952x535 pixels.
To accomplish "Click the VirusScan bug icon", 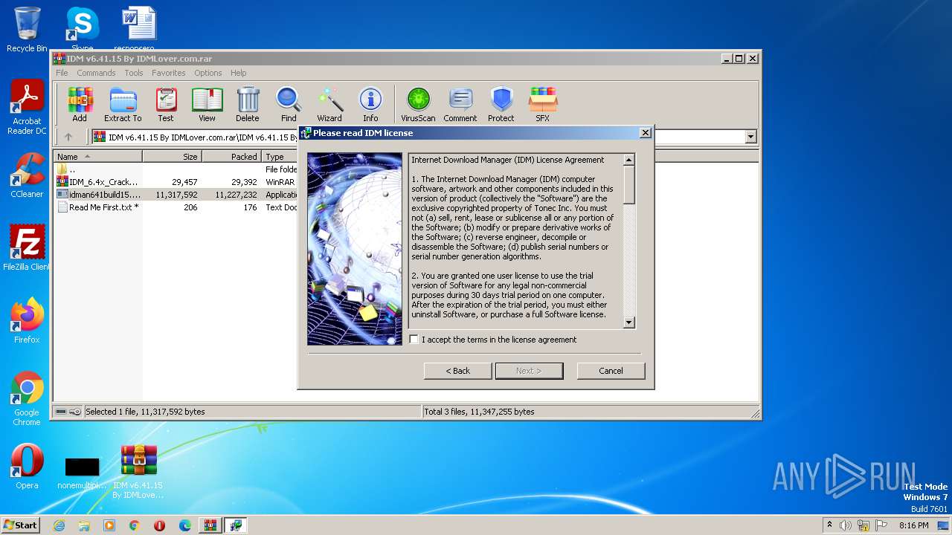I will point(418,104).
